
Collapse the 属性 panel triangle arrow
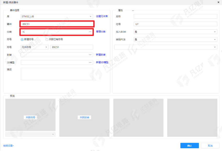pos(133,10)
